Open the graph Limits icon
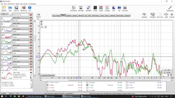The image size is (175, 98). tap(166, 15)
